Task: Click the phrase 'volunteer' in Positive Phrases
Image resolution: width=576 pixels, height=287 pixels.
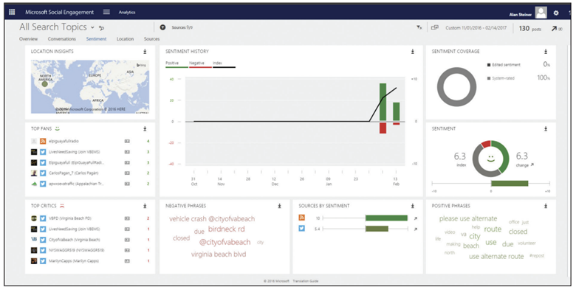Action: (527, 243)
